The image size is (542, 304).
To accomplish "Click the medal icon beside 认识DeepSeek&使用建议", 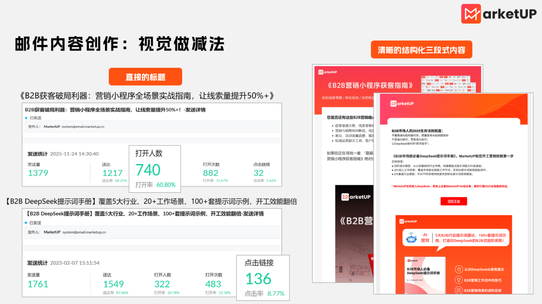I will pyautogui.click(x=459, y=269).
